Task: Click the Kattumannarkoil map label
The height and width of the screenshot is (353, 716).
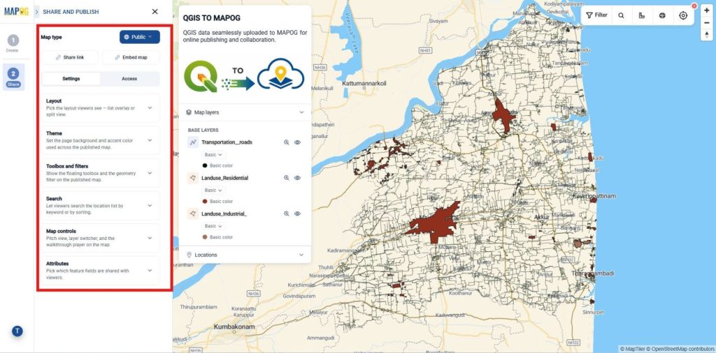Action: tap(364, 84)
